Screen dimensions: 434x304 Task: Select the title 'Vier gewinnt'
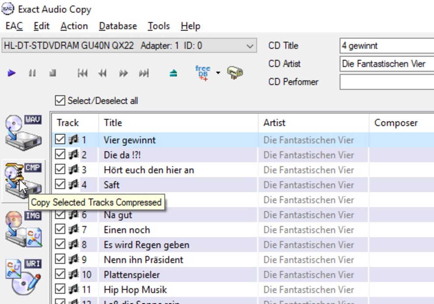[x=129, y=140]
